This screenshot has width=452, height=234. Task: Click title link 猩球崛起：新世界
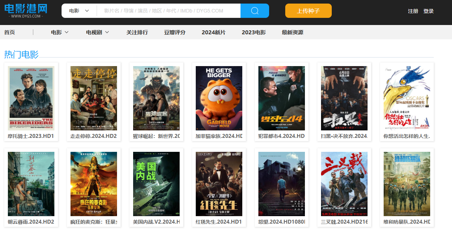(x=156, y=136)
